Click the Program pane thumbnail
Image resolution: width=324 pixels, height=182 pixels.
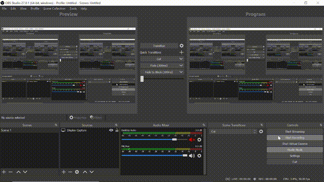point(255,65)
